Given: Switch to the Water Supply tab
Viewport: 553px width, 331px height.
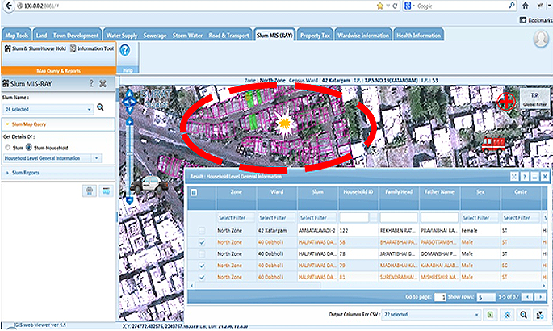Looking at the screenshot, I should pyautogui.click(x=122, y=36).
